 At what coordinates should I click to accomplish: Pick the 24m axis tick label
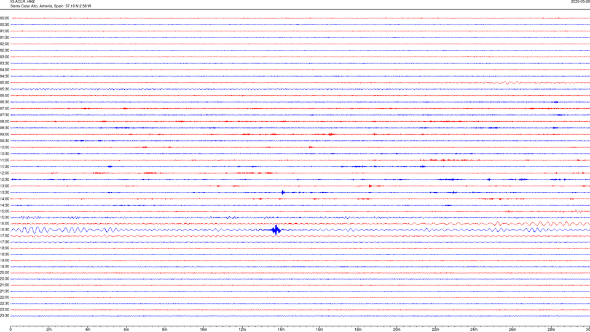474,330
